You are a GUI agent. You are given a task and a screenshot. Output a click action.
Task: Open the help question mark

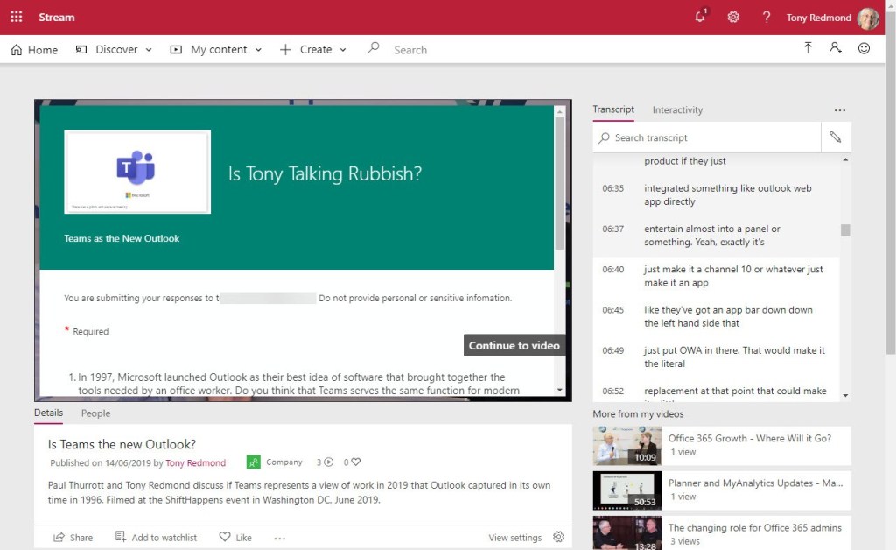pyautogui.click(x=766, y=18)
